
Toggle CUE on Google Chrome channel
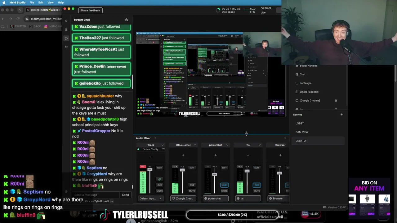pyautogui.click(x=192, y=185)
